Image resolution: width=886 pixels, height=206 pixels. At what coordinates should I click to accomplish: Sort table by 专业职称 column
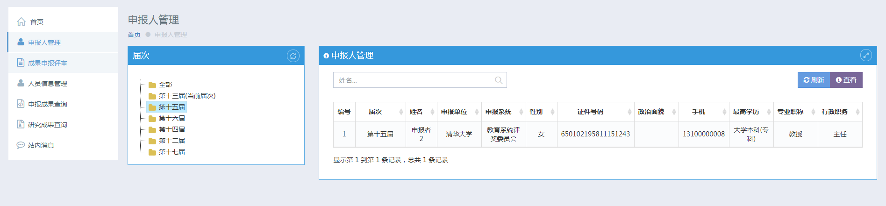[x=795, y=112]
